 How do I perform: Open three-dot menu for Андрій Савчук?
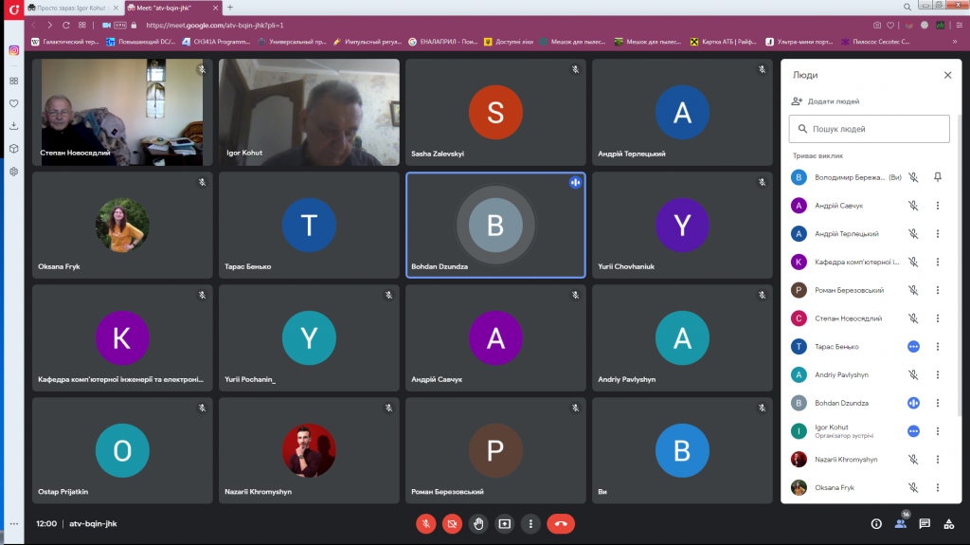[x=938, y=206]
